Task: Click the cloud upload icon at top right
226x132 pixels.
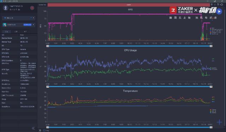Action: pos(222,5)
